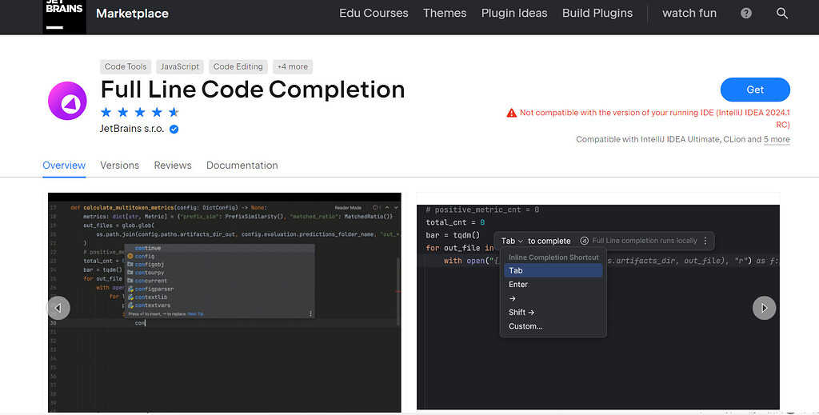Select the 'continue' completion suggestion
This screenshot has width=819, height=415.
tap(219, 248)
